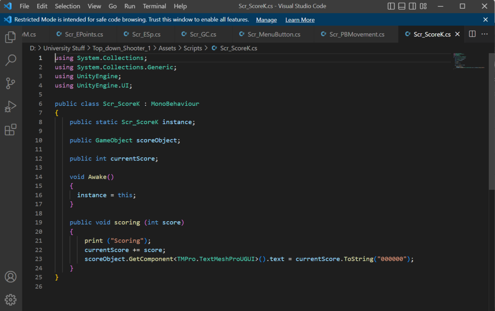Screen dimensions: 495x311
Task: Open the Terminal menu
Action: pyautogui.click(x=155, y=6)
